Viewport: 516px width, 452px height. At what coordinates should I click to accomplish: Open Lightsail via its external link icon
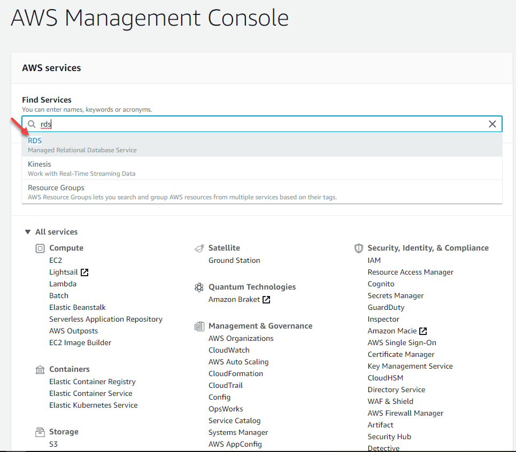click(x=86, y=272)
